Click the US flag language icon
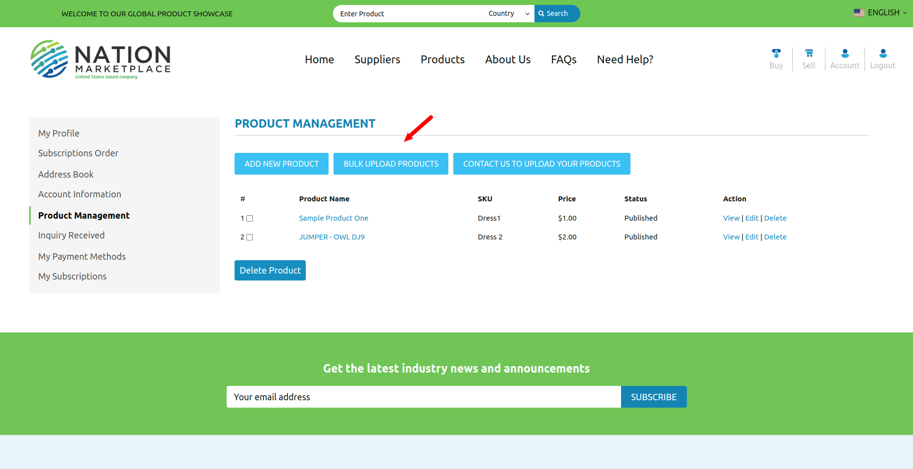 point(859,13)
